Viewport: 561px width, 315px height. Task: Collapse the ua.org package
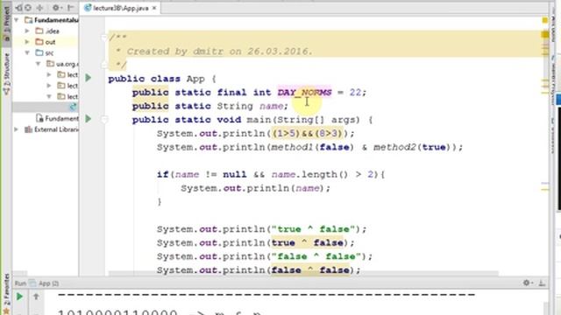(38, 64)
